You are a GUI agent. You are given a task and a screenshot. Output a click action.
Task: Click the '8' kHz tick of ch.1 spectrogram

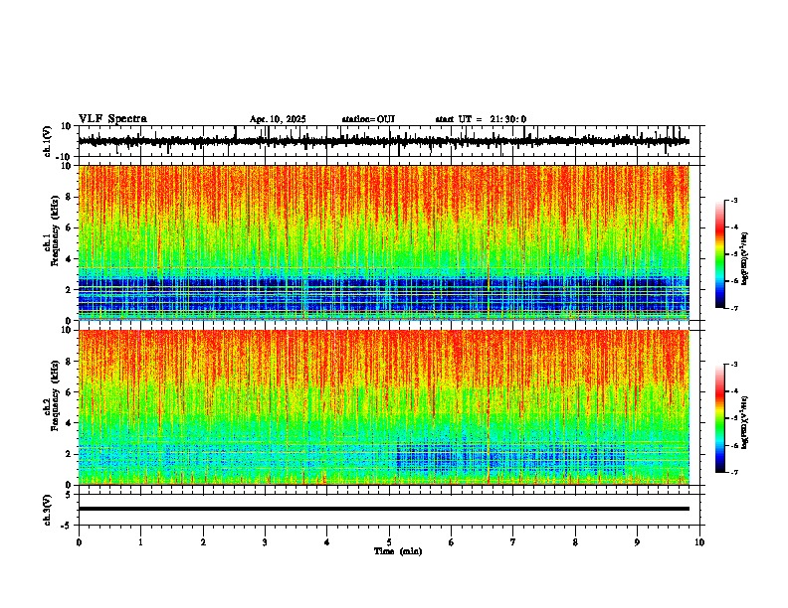70,197
